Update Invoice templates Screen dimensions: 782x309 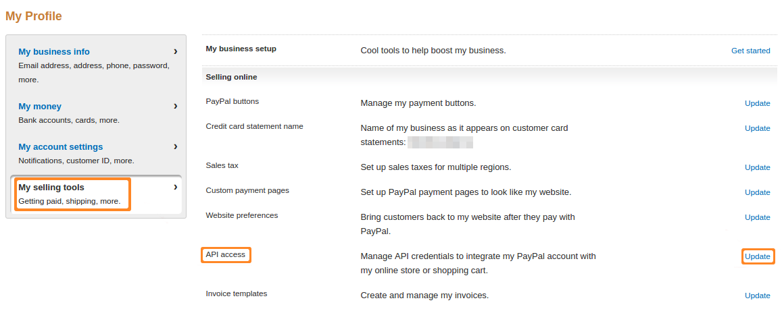point(758,296)
